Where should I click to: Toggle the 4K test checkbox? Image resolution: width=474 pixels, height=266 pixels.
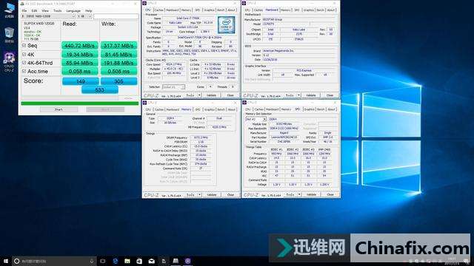pyautogui.click(x=24, y=54)
